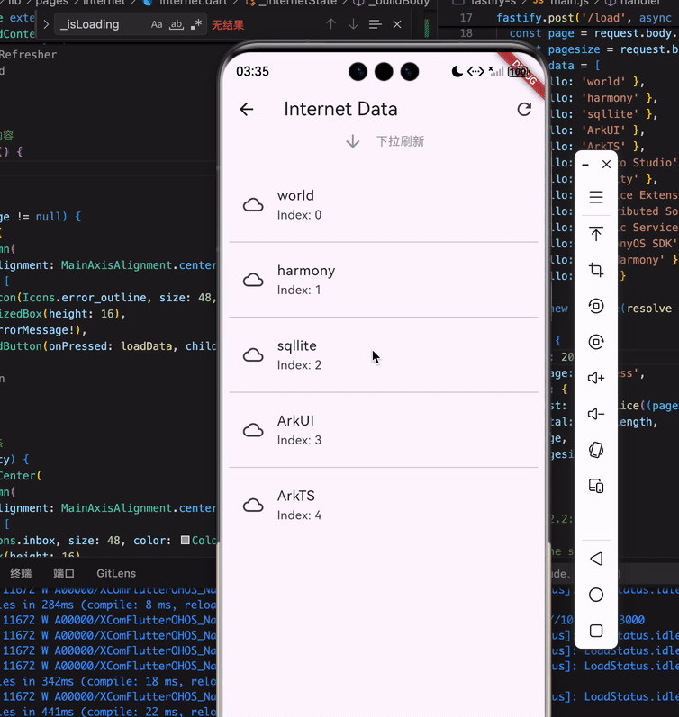Image resolution: width=679 pixels, height=717 pixels.
Task: Minimize the emulator toolbar panel
Action: tap(585, 164)
